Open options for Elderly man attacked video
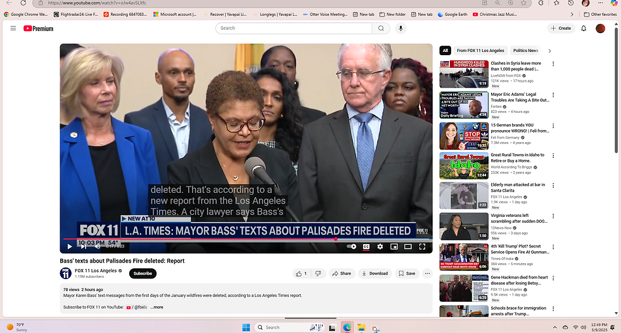This screenshot has height=333, width=621. pyautogui.click(x=553, y=185)
